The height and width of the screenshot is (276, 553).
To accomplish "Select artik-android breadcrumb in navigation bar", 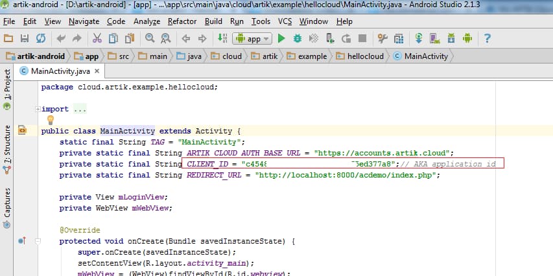I will pos(36,56).
